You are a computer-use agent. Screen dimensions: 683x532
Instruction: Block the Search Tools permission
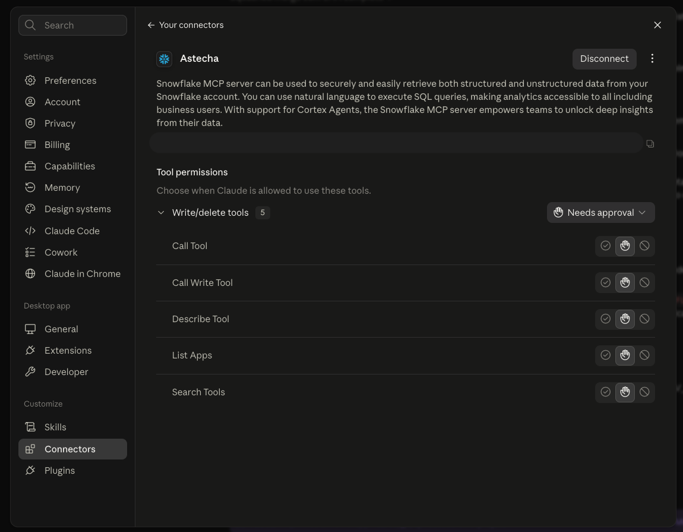pos(644,392)
